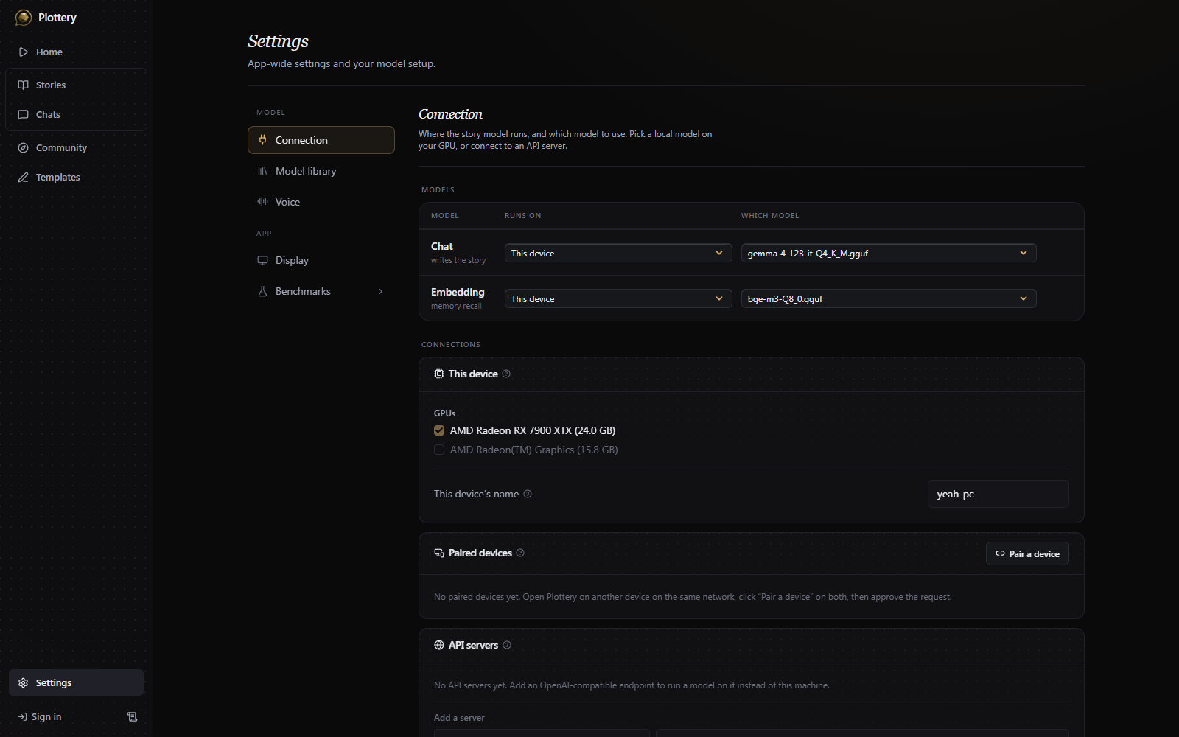Open Embedding model dropdown bge-m3
1179x737 pixels.
pos(889,299)
